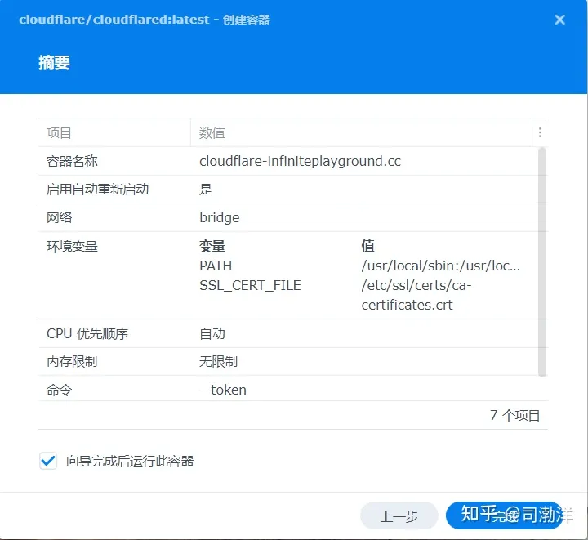
Task: Click the blue finish button
Action: click(x=506, y=516)
